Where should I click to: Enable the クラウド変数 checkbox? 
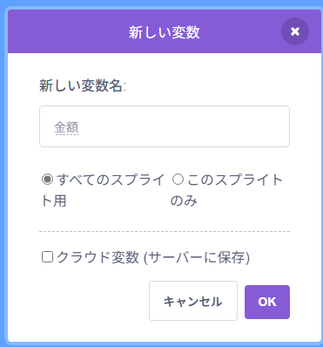(47, 257)
